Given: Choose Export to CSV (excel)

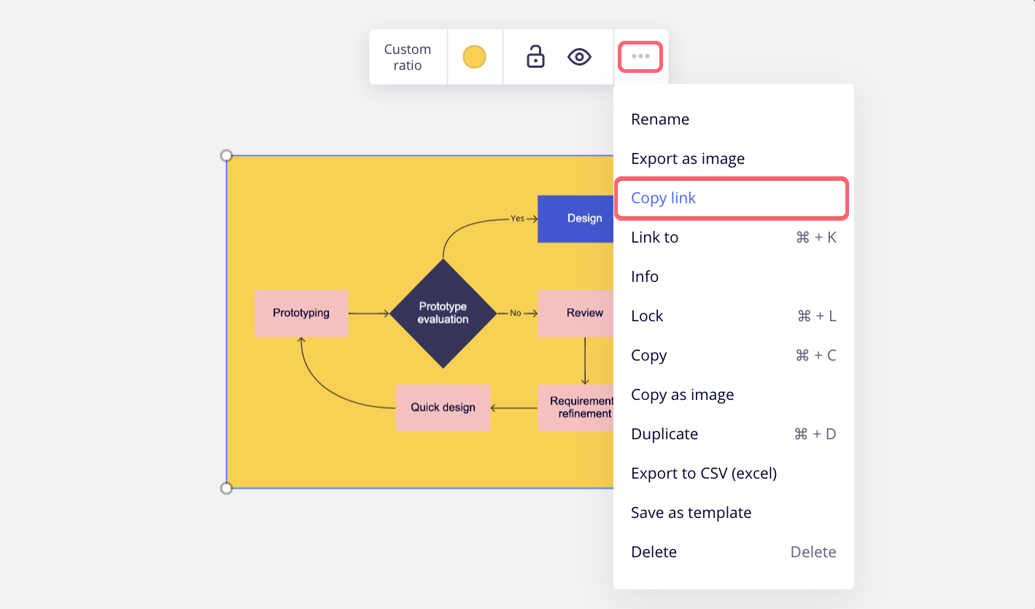Looking at the screenshot, I should (704, 474).
